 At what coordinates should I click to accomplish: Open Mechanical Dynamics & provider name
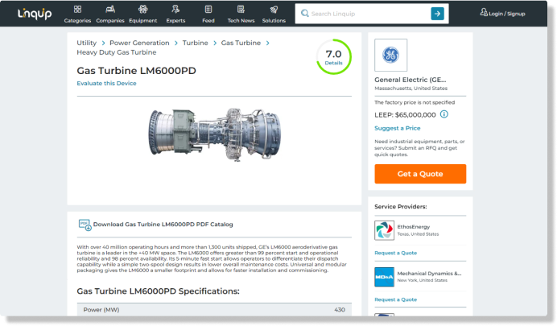429,274
